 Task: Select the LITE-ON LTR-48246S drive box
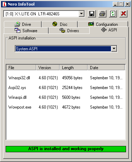click(44, 14)
